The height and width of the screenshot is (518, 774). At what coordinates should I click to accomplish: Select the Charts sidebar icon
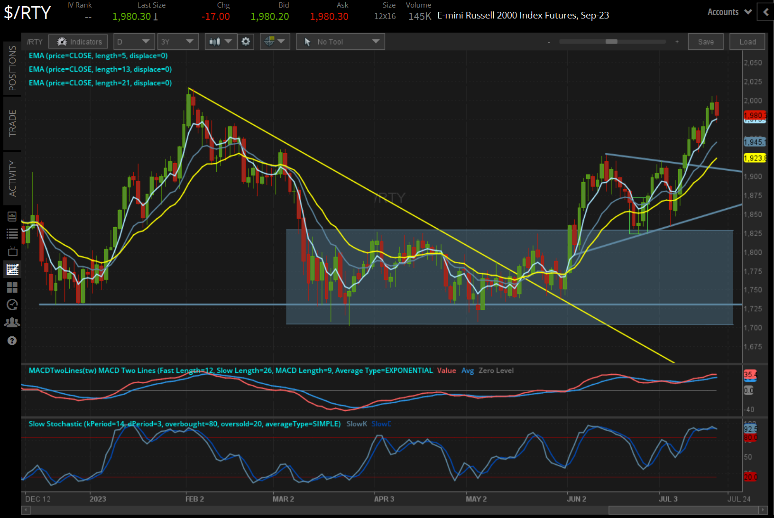tap(12, 269)
